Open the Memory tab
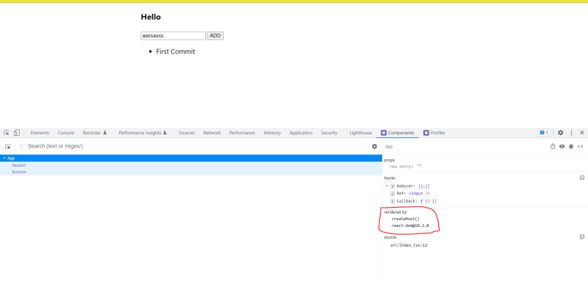Screen dimensions: 588x282 [x=272, y=133]
